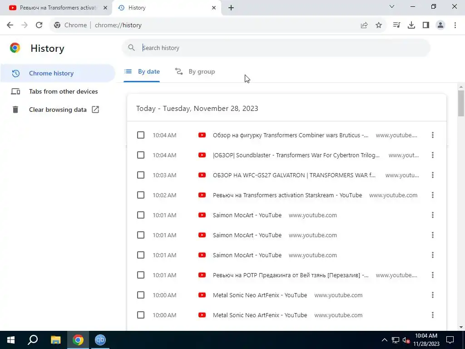
Task: Open File Explorer from taskbar
Action: point(55,340)
